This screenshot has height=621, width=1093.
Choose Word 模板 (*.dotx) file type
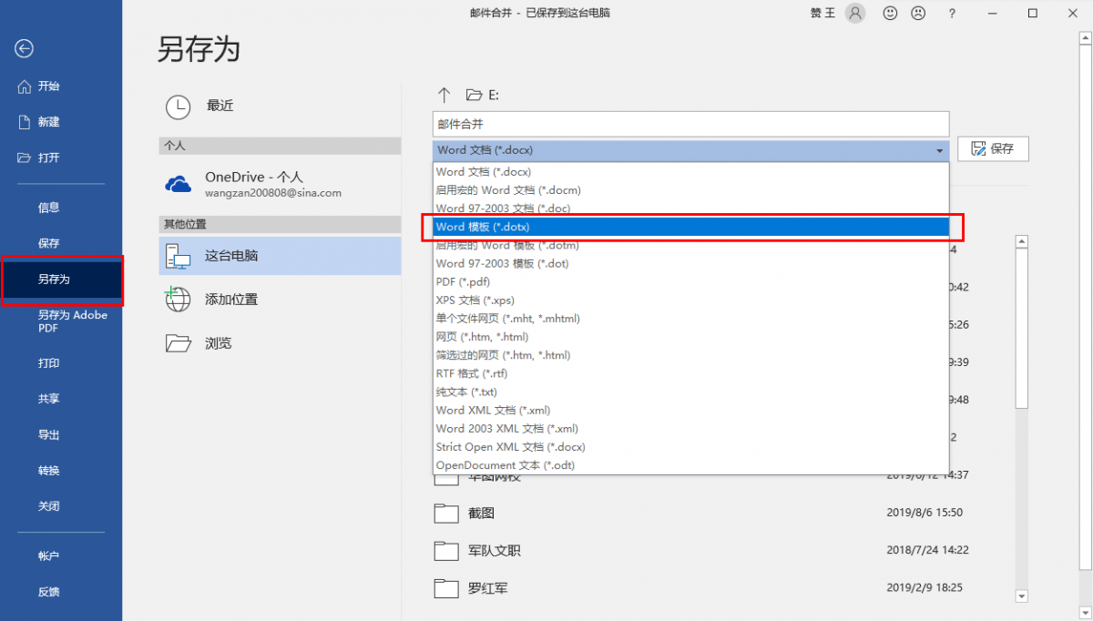click(691, 227)
